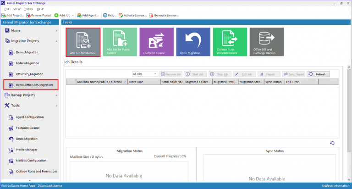The image size is (352, 189).
Task: Click the Refresh button
Action: coord(318,74)
